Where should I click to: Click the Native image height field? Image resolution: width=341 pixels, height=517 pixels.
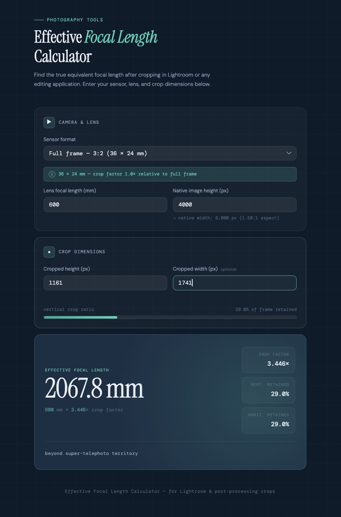234,204
